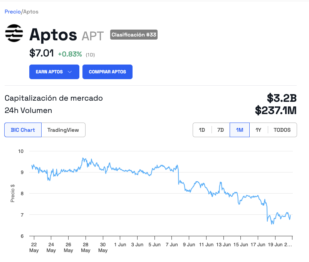309x262 pixels.
Task: Expand the Earn Aptos dropdown chevron
Action: [x=70, y=72]
